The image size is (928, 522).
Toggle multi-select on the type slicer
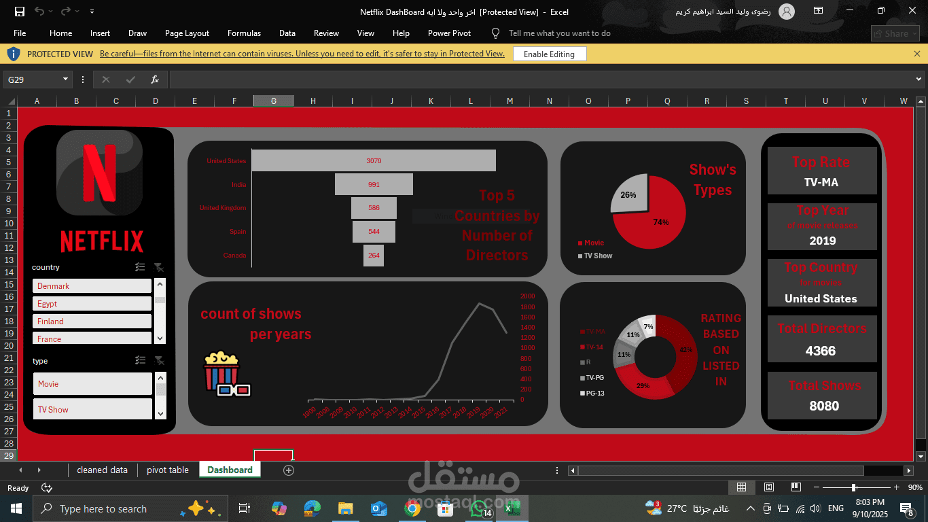coord(140,360)
